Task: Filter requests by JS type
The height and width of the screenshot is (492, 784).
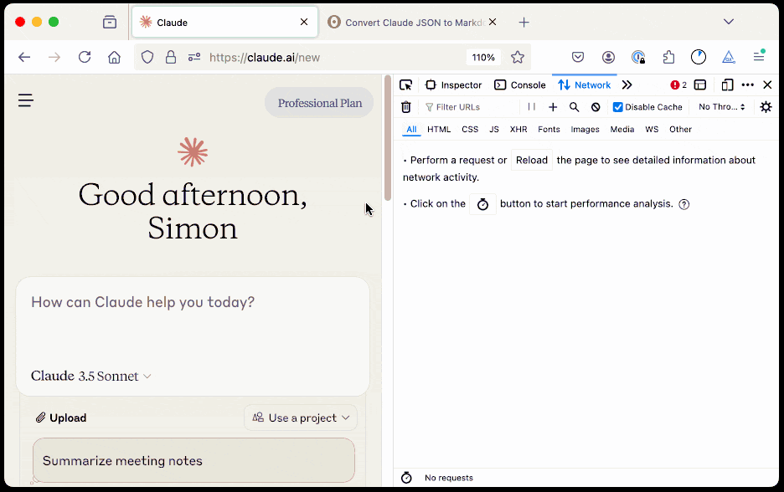Action: (494, 130)
